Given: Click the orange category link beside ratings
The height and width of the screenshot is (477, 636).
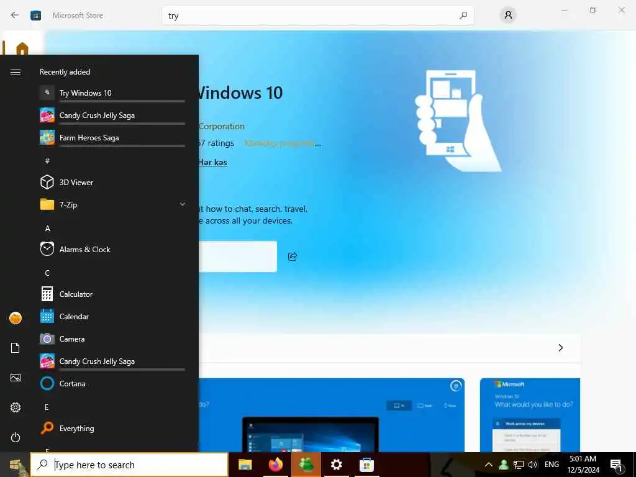Looking at the screenshot, I should [x=283, y=143].
